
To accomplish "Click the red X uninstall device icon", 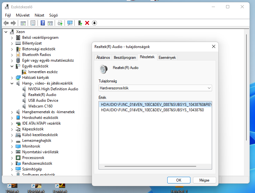I will 87,23.
